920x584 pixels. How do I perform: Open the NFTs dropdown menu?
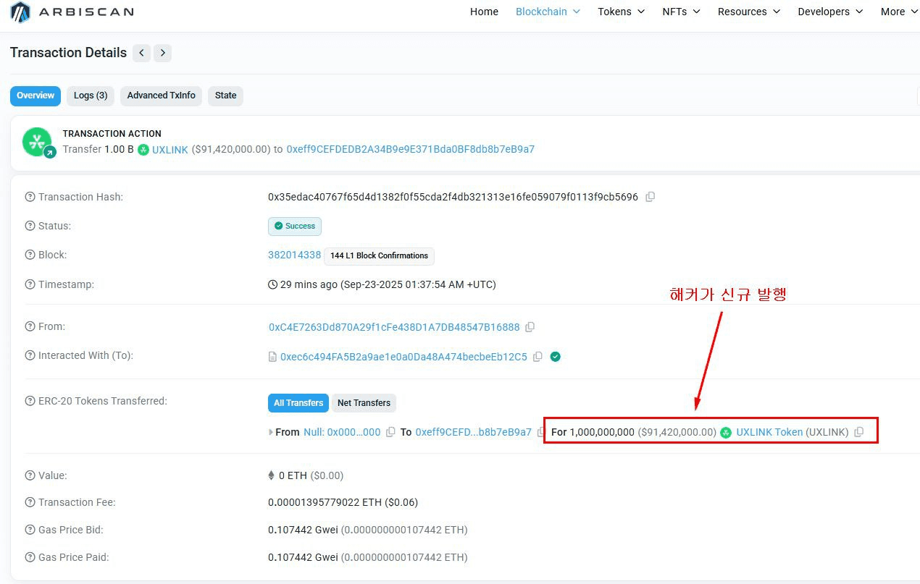(x=681, y=12)
